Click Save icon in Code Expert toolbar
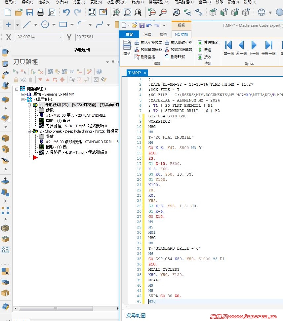 click(x=142, y=25)
